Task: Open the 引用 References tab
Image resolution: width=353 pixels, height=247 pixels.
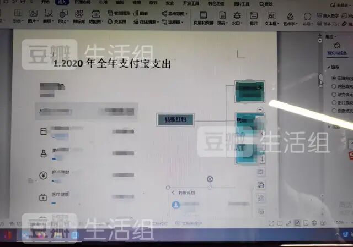Action: coord(104,2)
